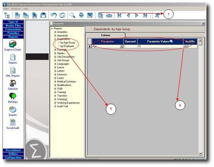214x167 pixels.
Task: Switch to the Criteria tab
Action: pos(105,35)
